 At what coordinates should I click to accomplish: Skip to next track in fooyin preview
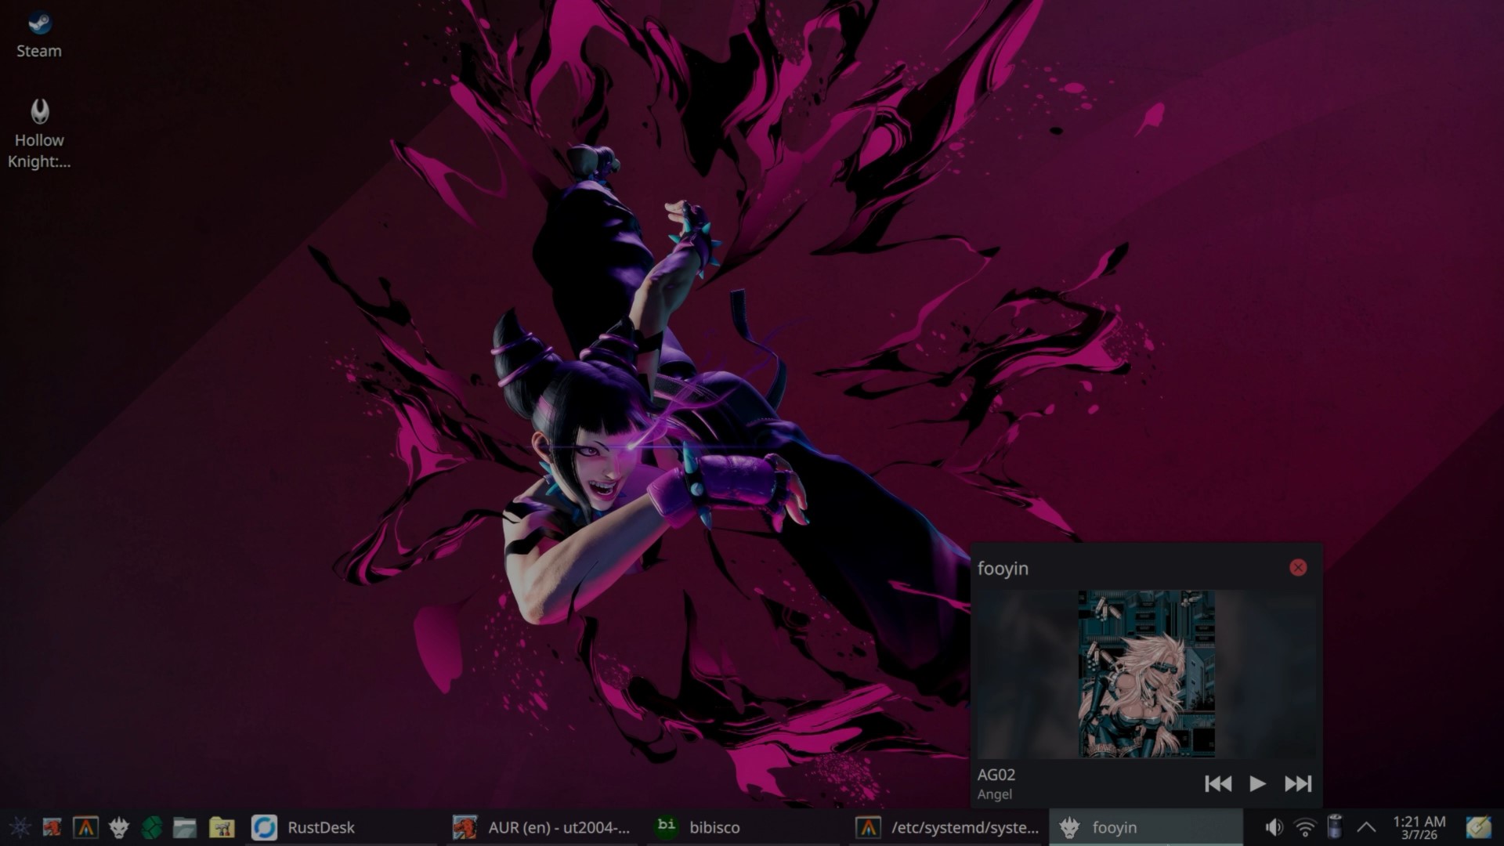coord(1298,783)
